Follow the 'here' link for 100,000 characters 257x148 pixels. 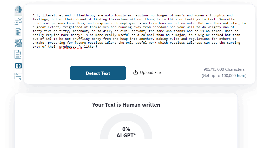coord(241,76)
